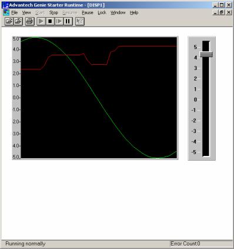
Task: Pause the runtime with the toolbar pause button
Action: click(x=68, y=21)
